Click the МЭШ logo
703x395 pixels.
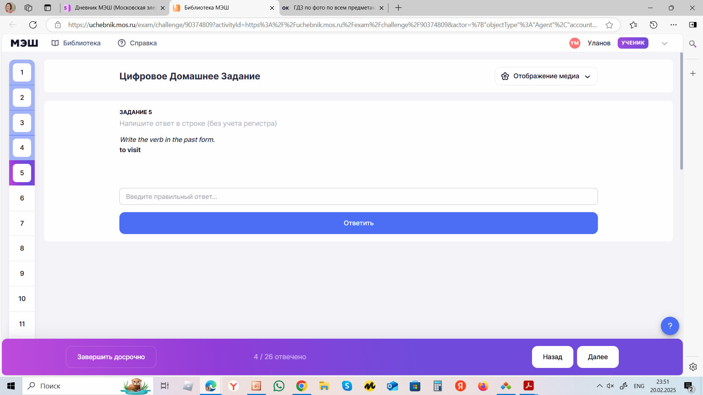(x=24, y=43)
